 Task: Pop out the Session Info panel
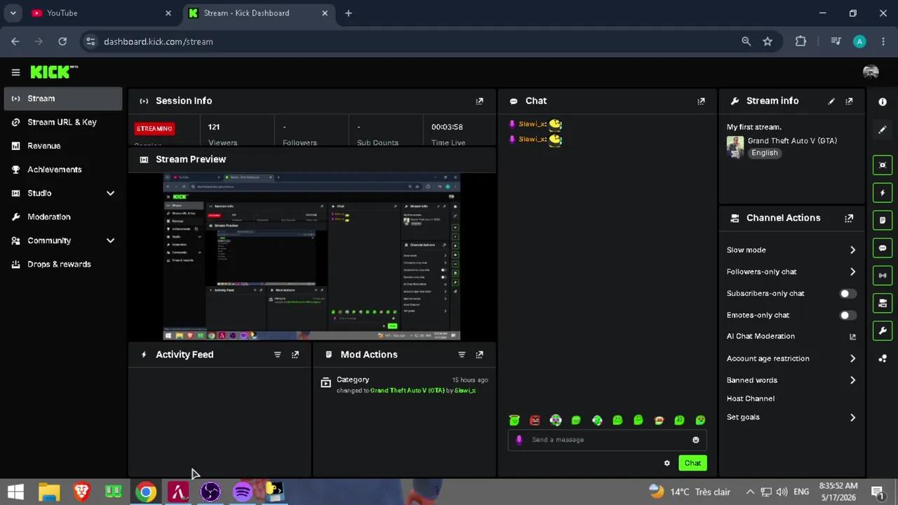(x=479, y=101)
